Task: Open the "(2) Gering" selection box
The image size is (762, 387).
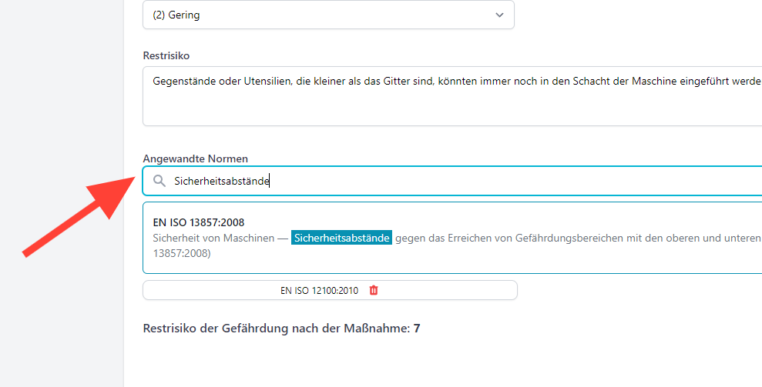Action: click(328, 15)
